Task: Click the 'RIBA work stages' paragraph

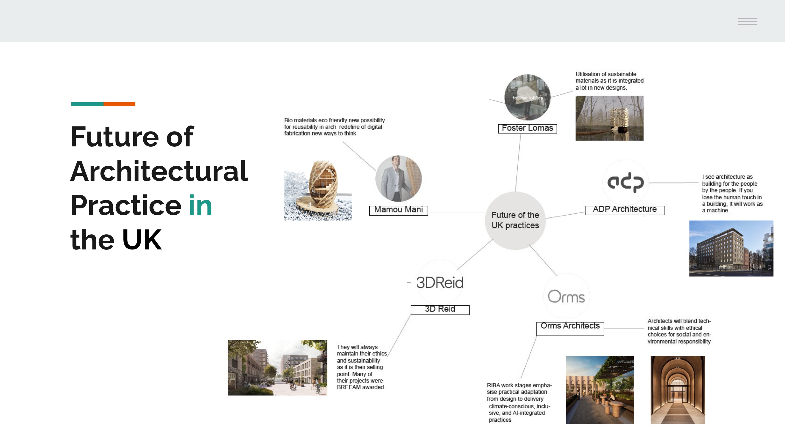Action: [x=519, y=402]
